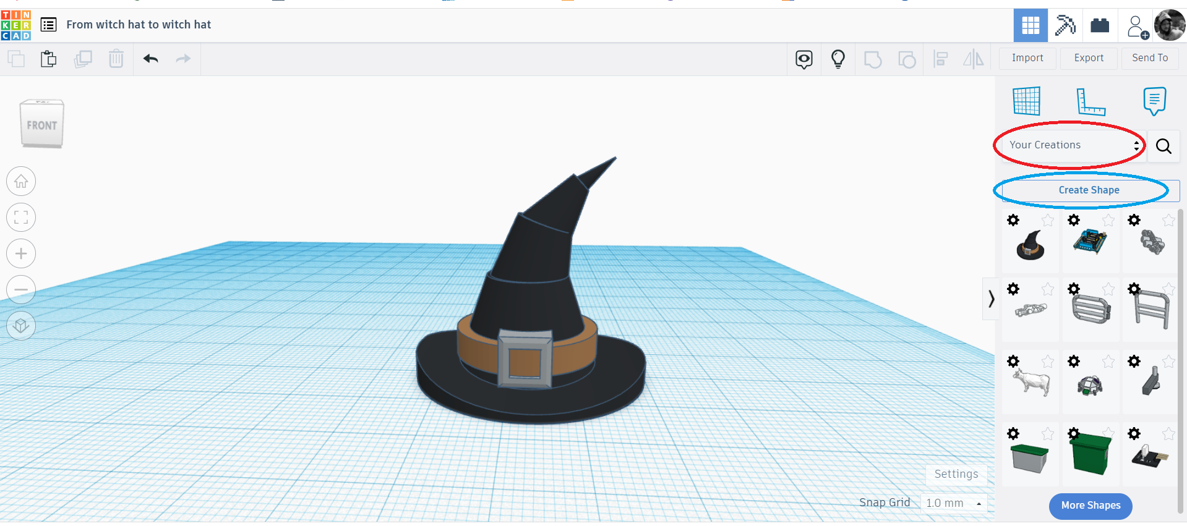1187x526 pixels.
Task: Toggle orthographic perspective view cube icon
Action: [x=21, y=326]
